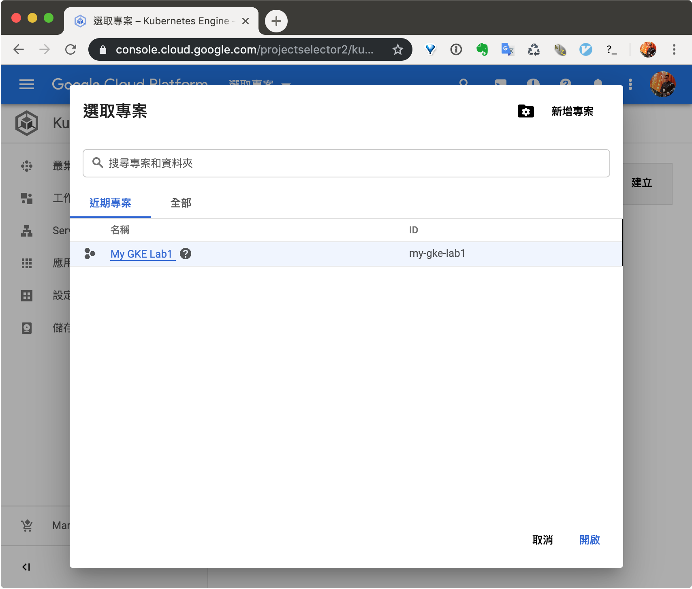Click the workloads icon in the sidebar

(x=27, y=198)
